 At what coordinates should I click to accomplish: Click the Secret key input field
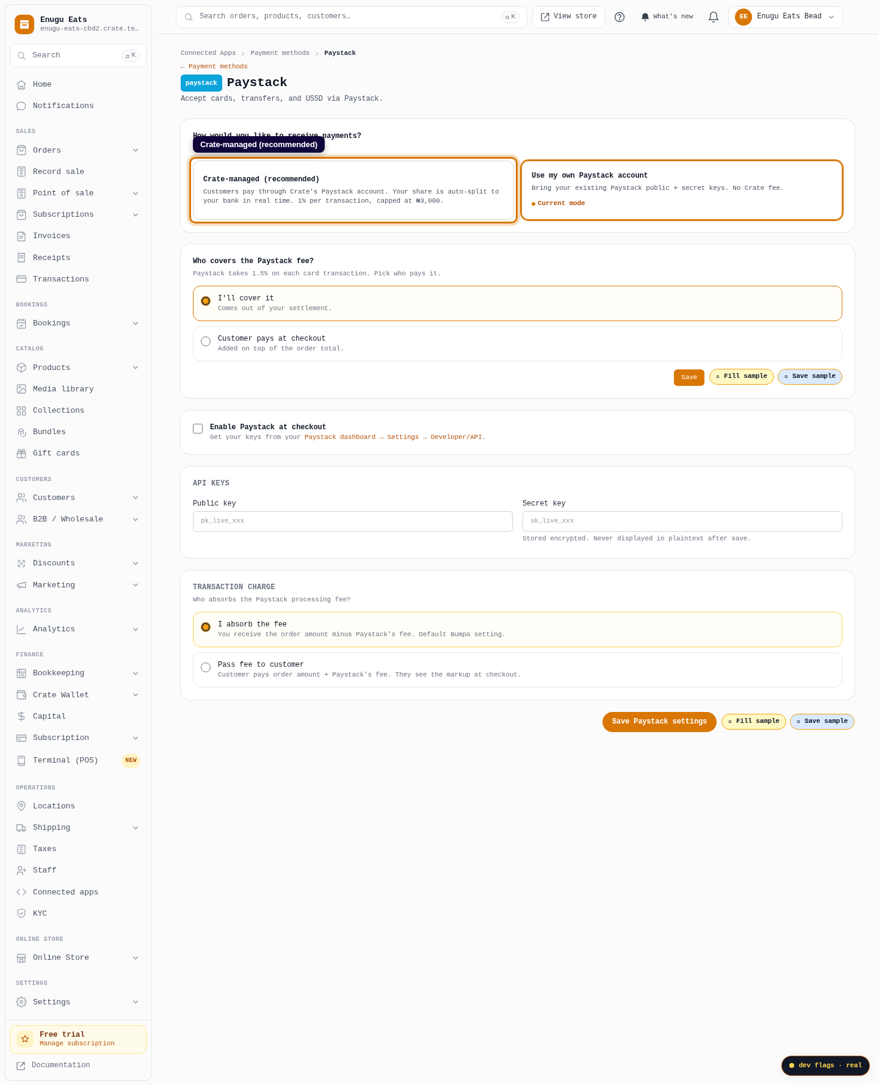pos(682,521)
